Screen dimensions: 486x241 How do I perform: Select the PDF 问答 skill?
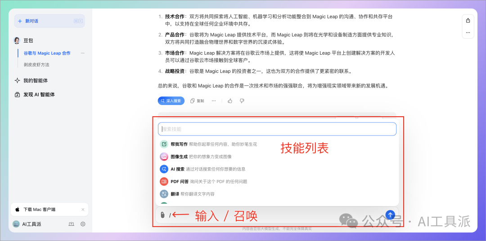277,181
